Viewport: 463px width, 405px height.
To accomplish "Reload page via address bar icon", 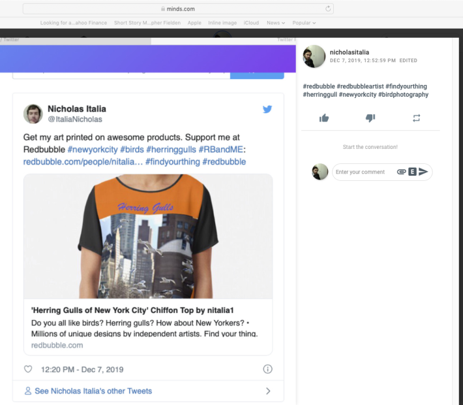I will point(328,8).
